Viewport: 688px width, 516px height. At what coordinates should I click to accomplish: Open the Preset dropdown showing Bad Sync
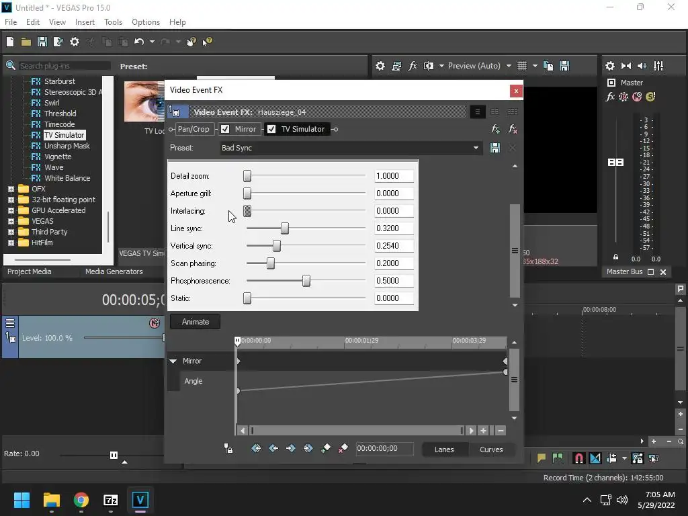tap(351, 148)
